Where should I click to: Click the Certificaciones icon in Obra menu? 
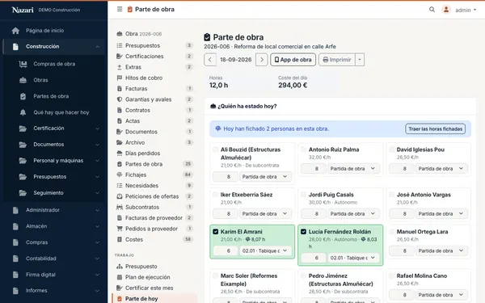coord(120,57)
